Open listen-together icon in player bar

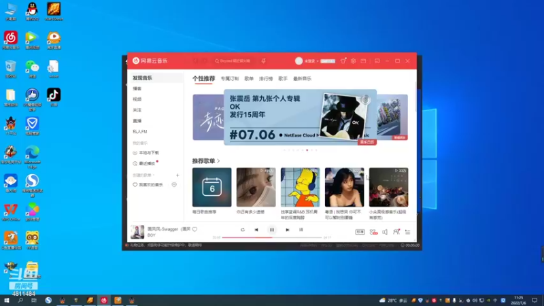pyautogui.click(x=396, y=232)
